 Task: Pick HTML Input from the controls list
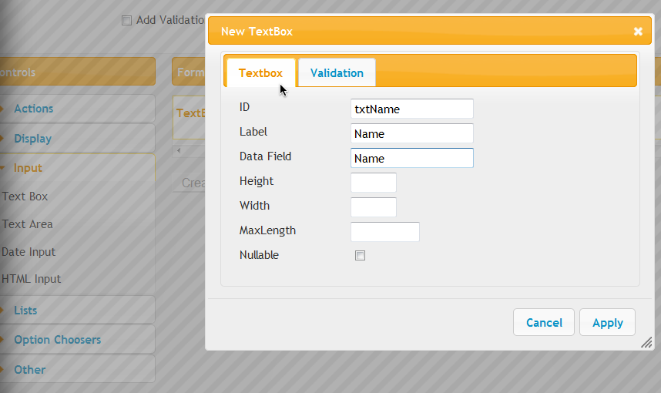31,279
